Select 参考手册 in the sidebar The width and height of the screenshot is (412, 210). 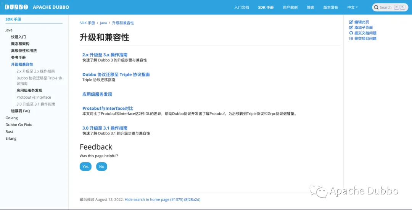point(18,57)
